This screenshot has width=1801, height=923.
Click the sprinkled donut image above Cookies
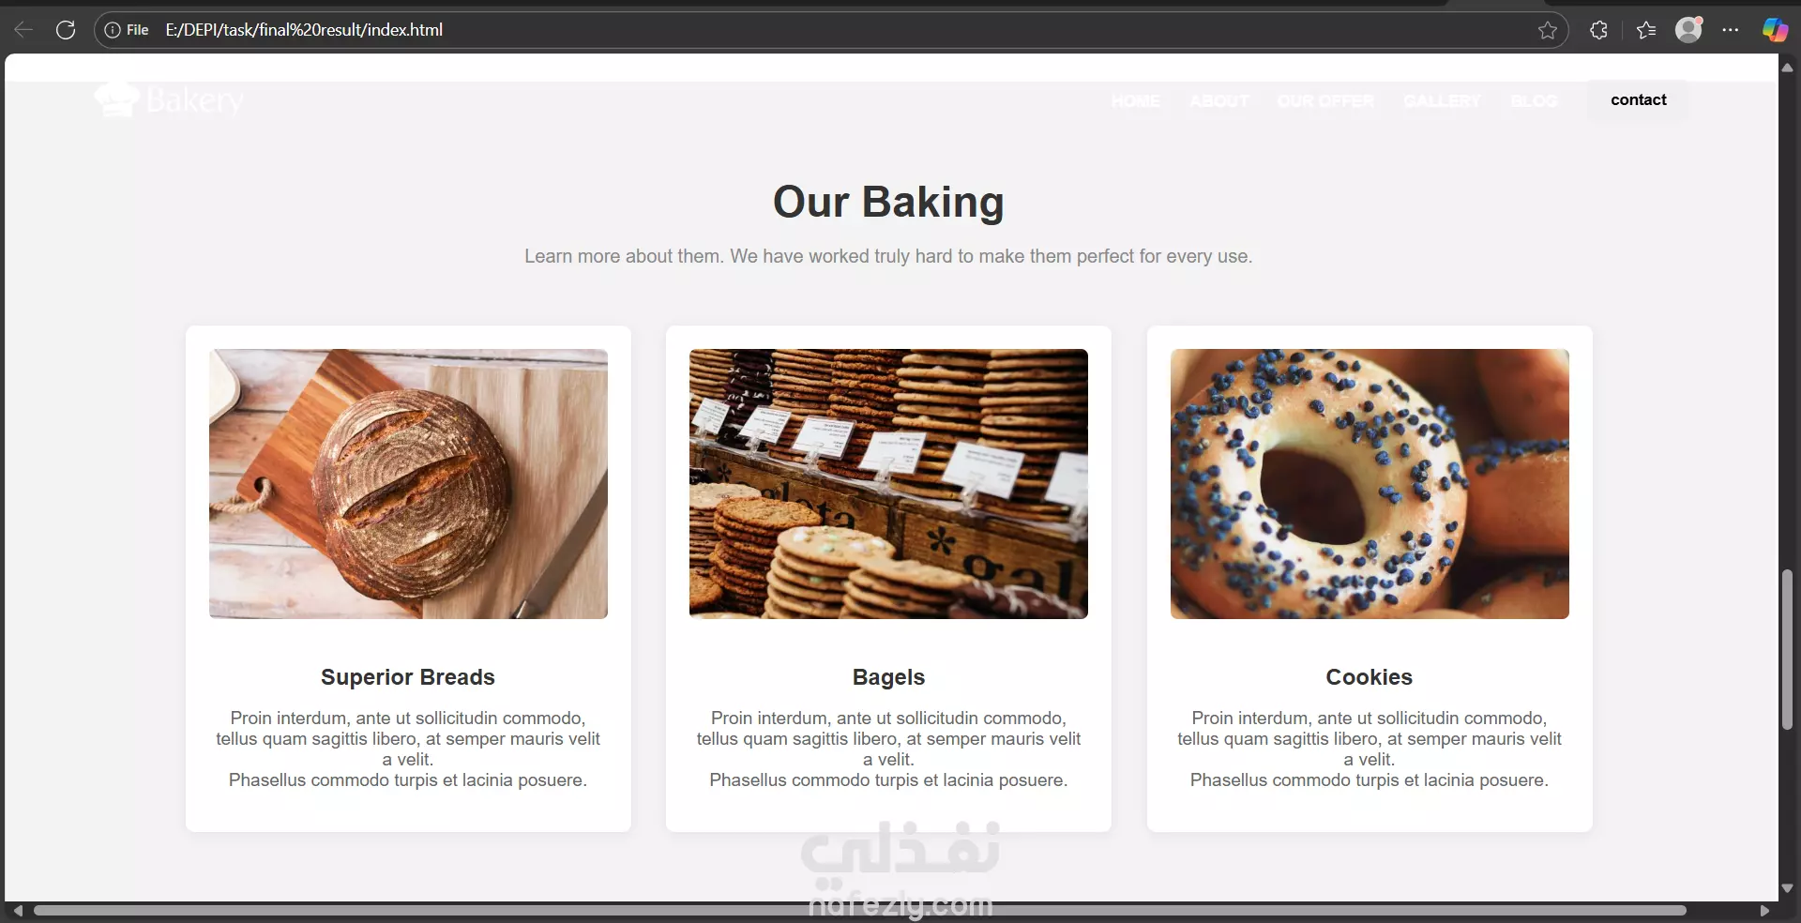point(1370,484)
